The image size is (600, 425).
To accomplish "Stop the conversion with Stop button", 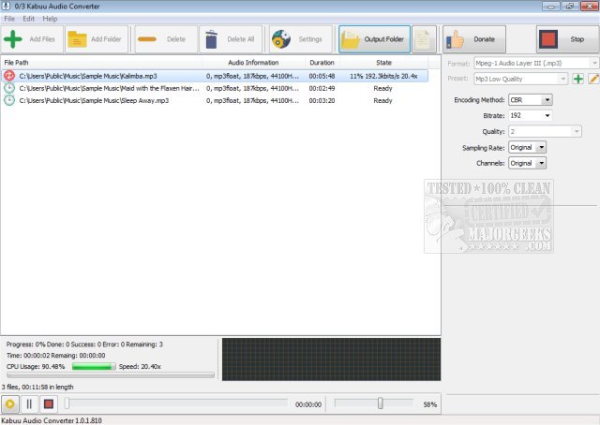I will point(567,39).
